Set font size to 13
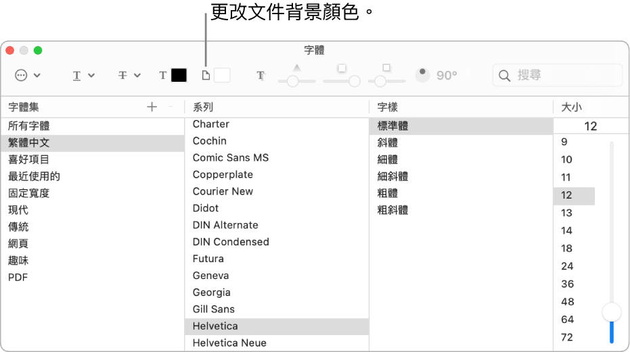This screenshot has width=630, height=352. tap(574, 213)
